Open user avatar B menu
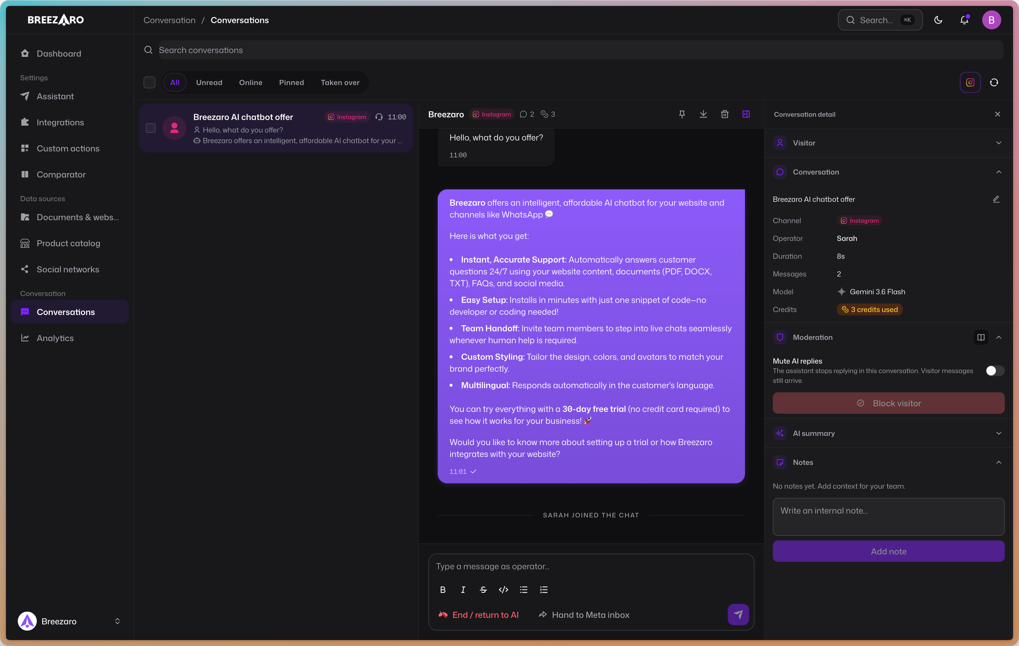The width and height of the screenshot is (1019, 646). coord(991,20)
